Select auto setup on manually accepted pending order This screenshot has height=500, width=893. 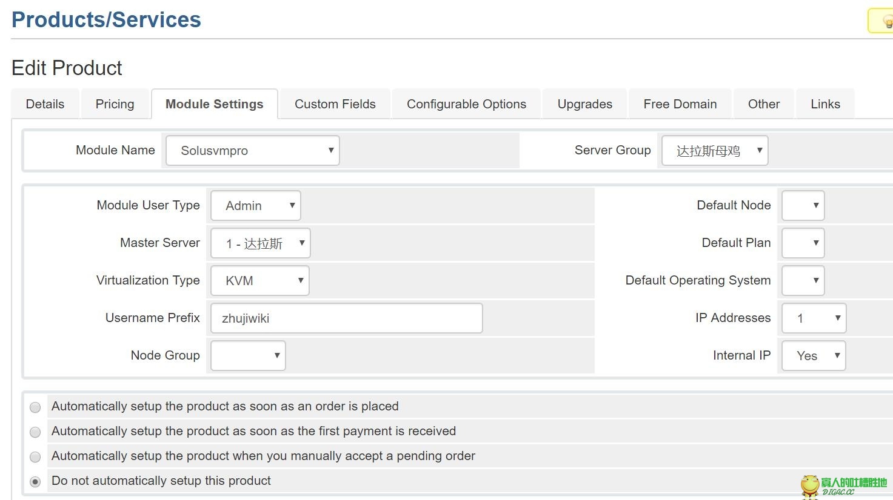pyautogui.click(x=35, y=457)
